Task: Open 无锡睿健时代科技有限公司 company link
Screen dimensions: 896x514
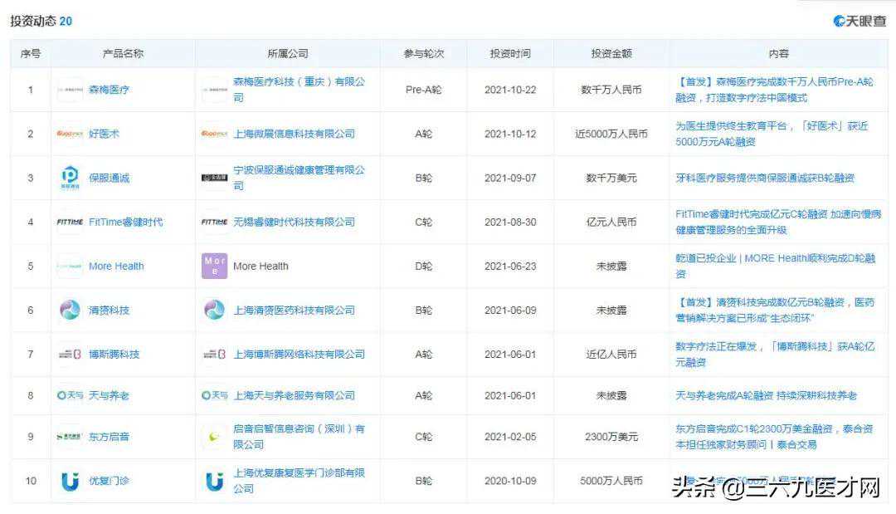Action: pyautogui.click(x=294, y=222)
